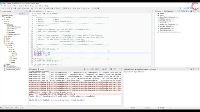Open the Refactor menu
Viewport: 200px width, 112px height.
pos(15,6)
